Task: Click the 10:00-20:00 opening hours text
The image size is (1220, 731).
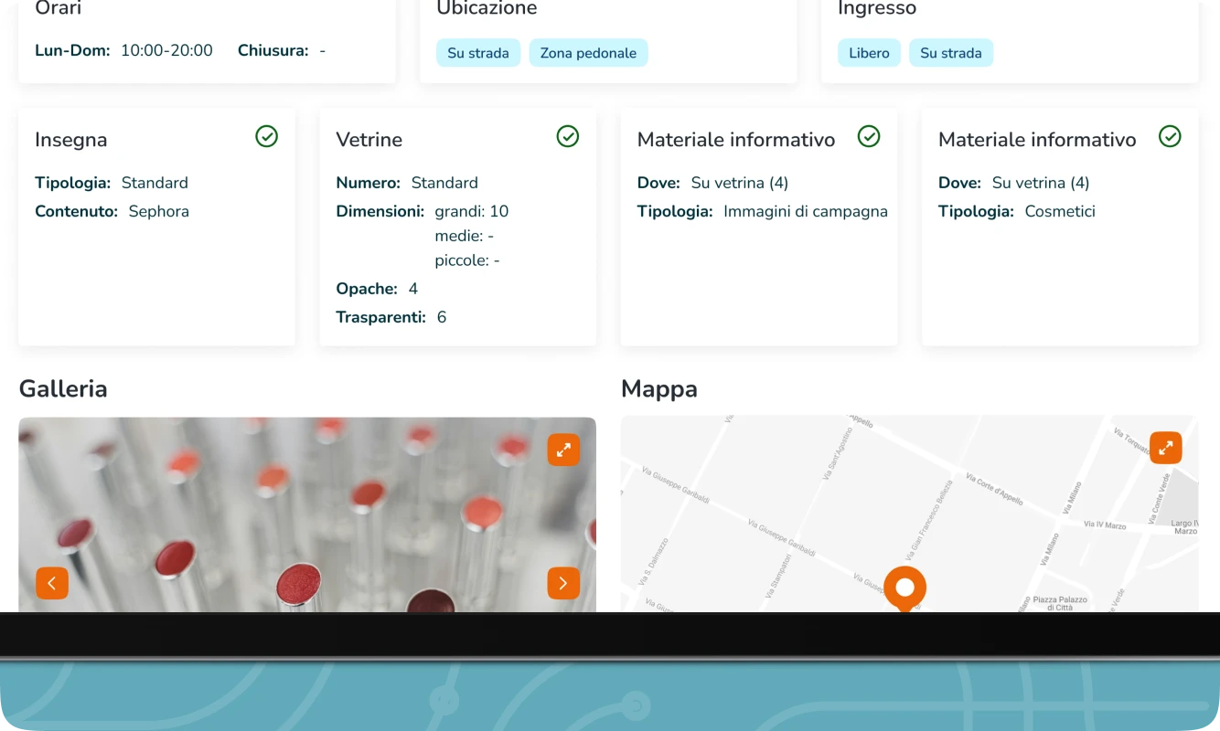Action: coord(166,50)
